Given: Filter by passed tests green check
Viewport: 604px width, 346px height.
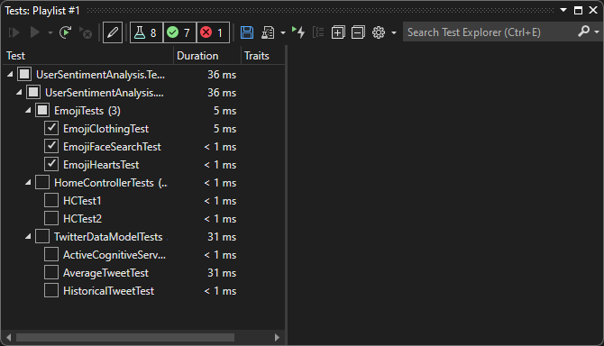Looking at the screenshot, I should pyautogui.click(x=179, y=32).
